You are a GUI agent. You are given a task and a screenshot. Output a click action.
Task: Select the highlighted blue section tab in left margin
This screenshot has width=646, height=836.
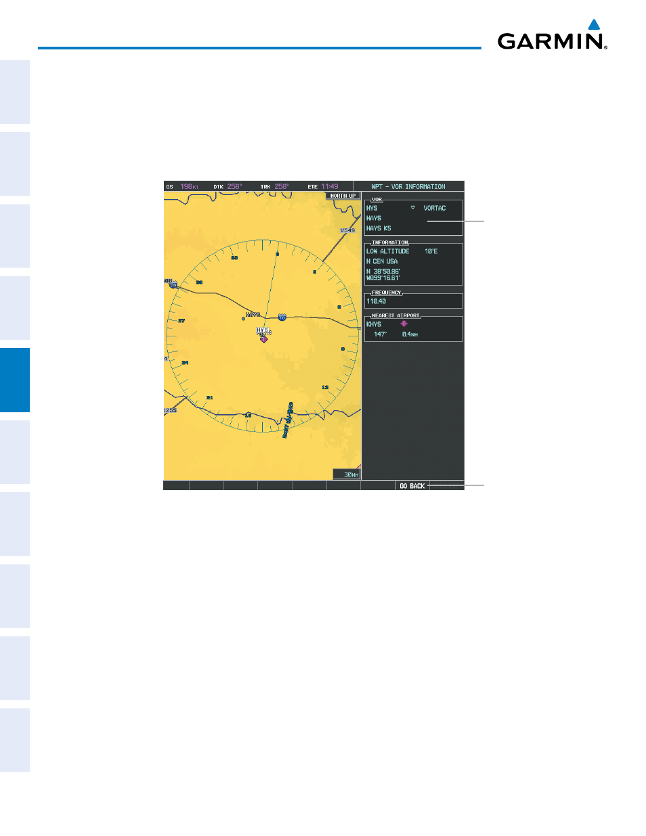[15, 380]
